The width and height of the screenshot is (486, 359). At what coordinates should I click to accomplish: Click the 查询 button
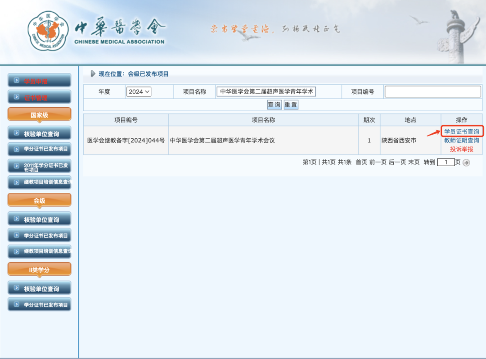(274, 105)
